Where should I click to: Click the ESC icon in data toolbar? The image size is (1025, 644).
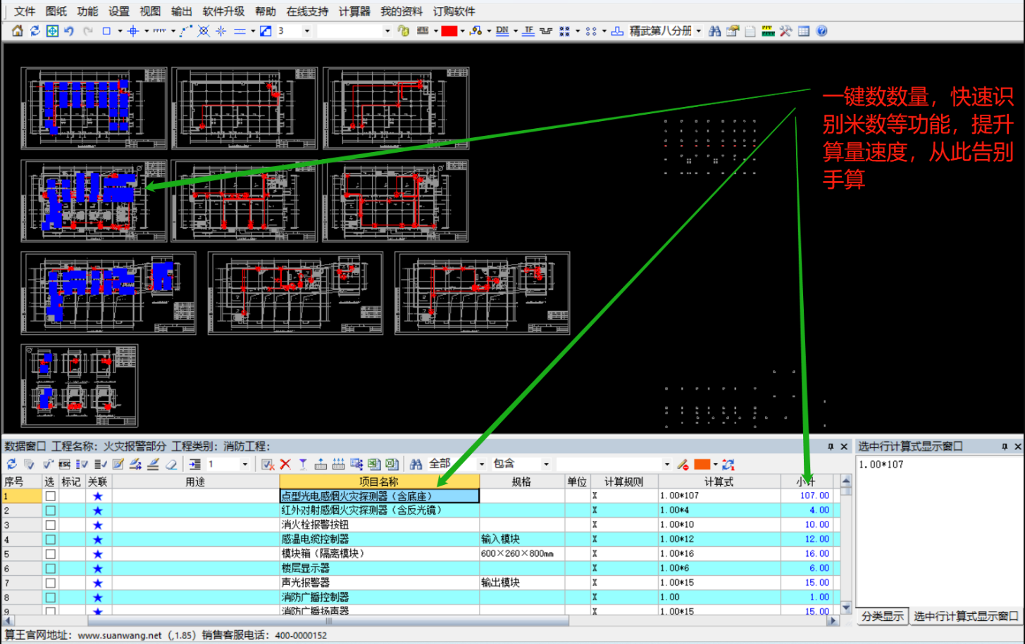(x=64, y=464)
